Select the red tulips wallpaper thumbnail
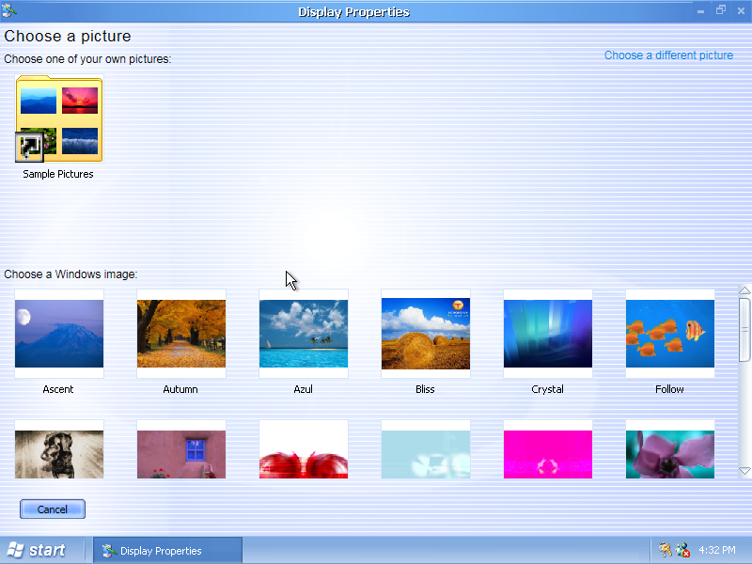752x564 pixels. click(304, 449)
